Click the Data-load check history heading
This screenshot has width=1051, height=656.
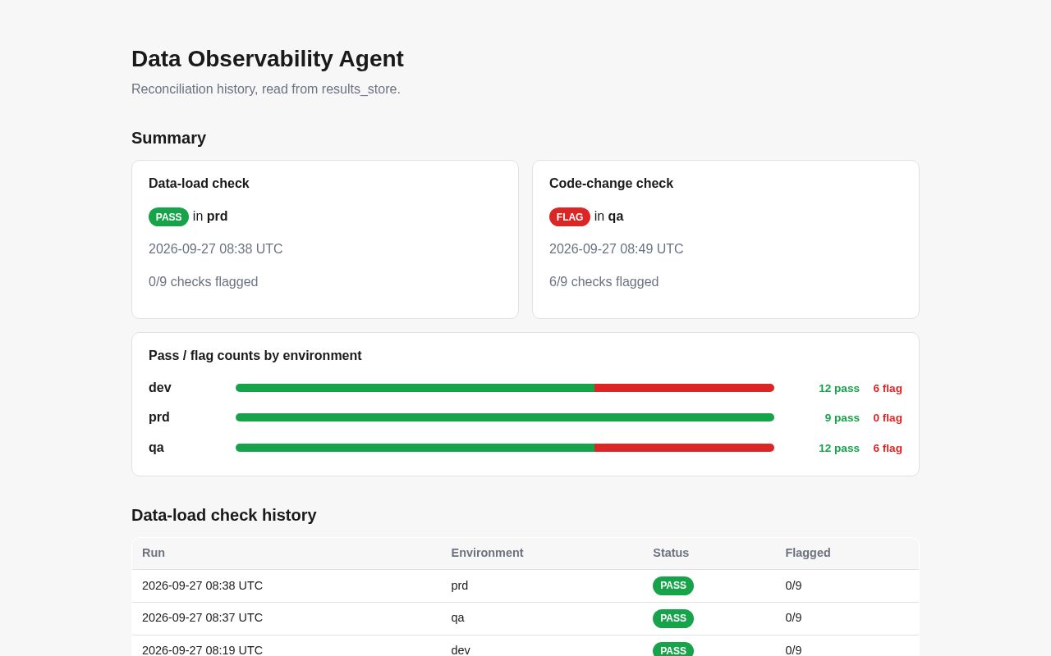224,515
